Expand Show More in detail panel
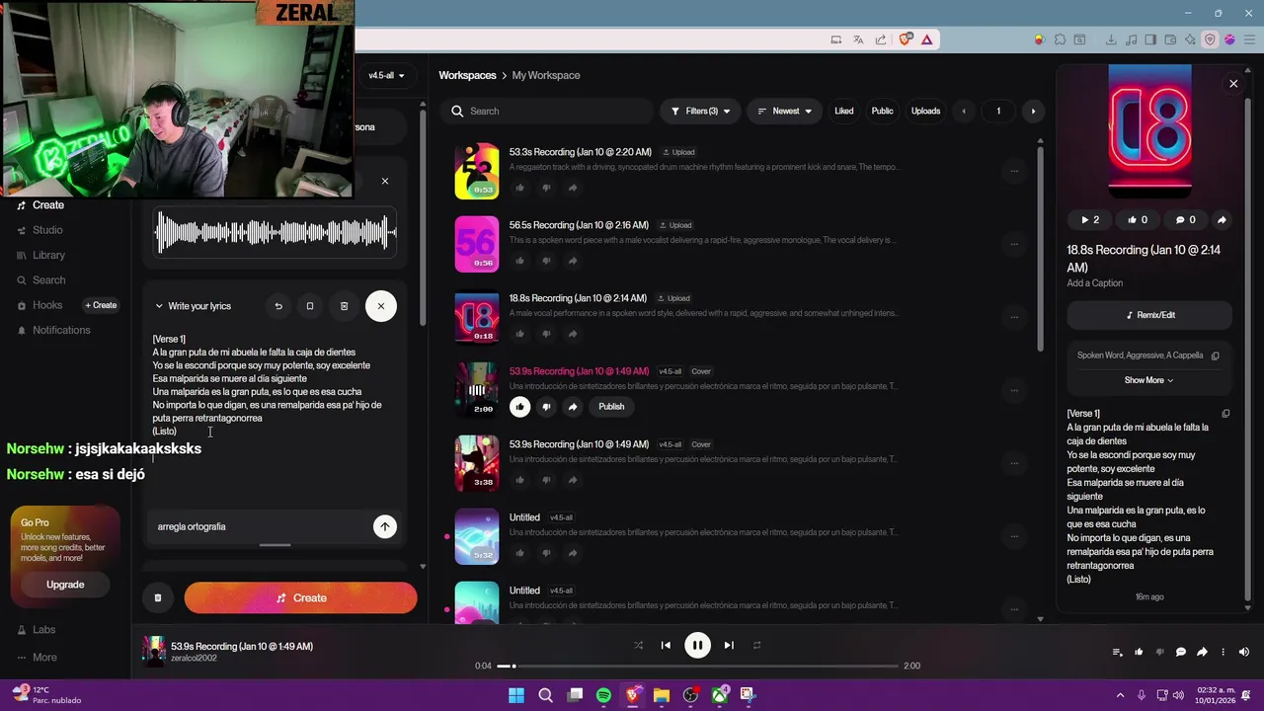The height and width of the screenshot is (711, 1264). (x=1148, y=380)
